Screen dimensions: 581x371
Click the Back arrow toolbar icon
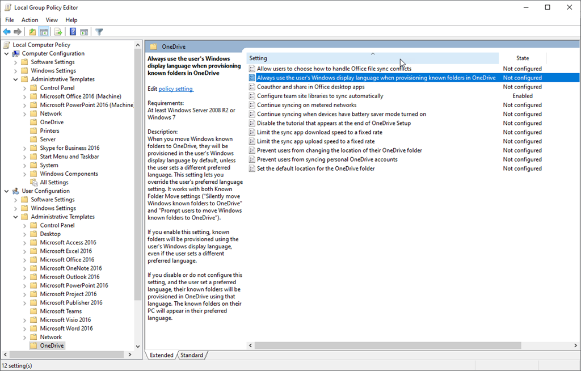pos(7,32)
